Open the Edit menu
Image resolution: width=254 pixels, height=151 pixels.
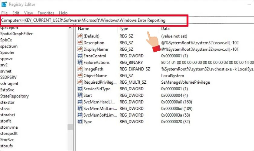click(x=16, y=13)
